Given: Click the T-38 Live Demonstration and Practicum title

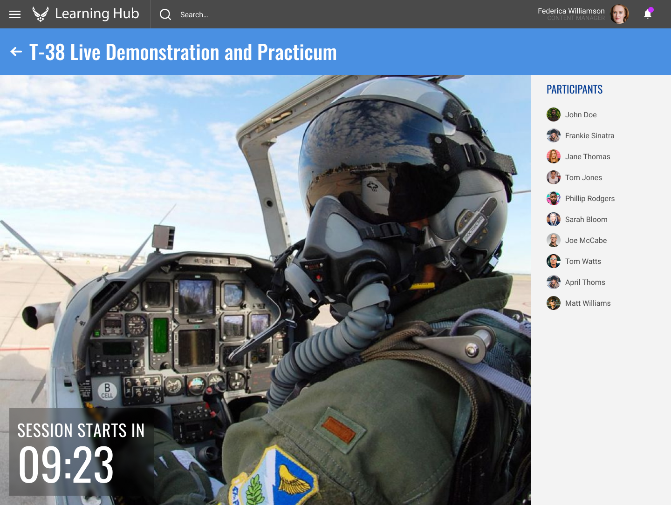Looking at the screenshot, I should pos(183,52).
